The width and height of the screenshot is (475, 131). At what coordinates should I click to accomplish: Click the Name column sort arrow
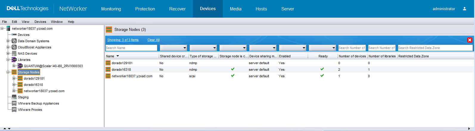[x=118, y=56]
